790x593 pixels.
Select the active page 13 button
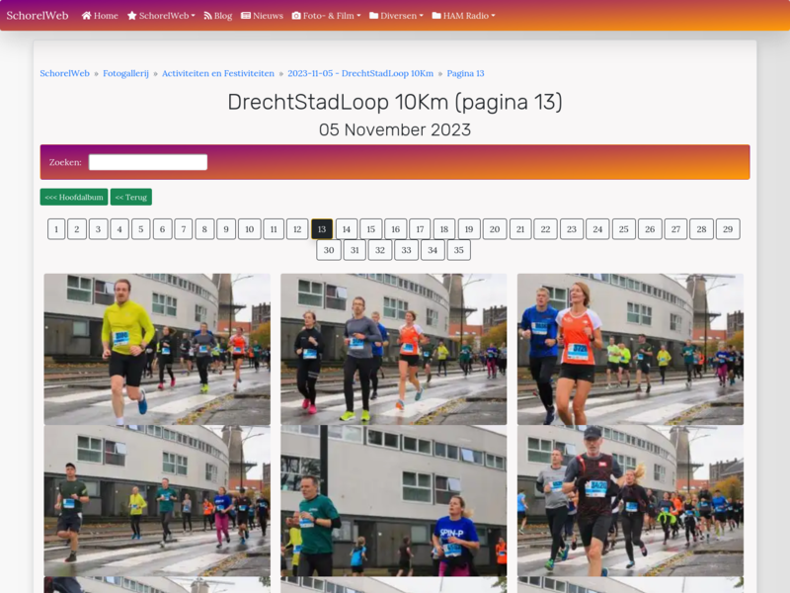pyautogui.click(x=322, y=229)
